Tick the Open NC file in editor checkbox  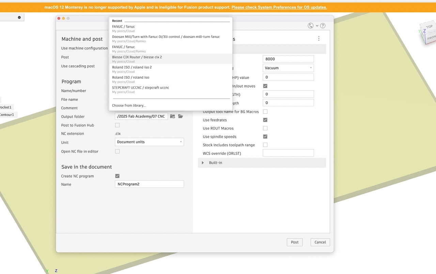click(117, 151)
